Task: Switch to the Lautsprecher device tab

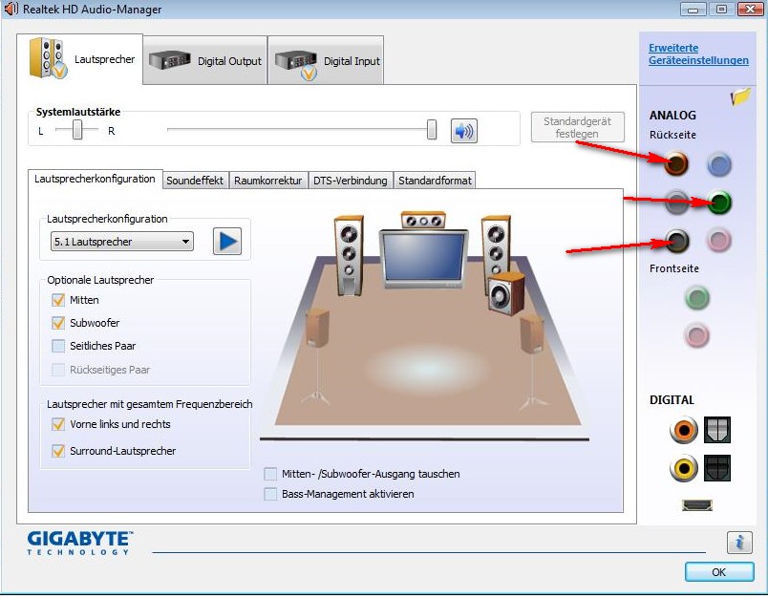Action: [x=80, y=59]
